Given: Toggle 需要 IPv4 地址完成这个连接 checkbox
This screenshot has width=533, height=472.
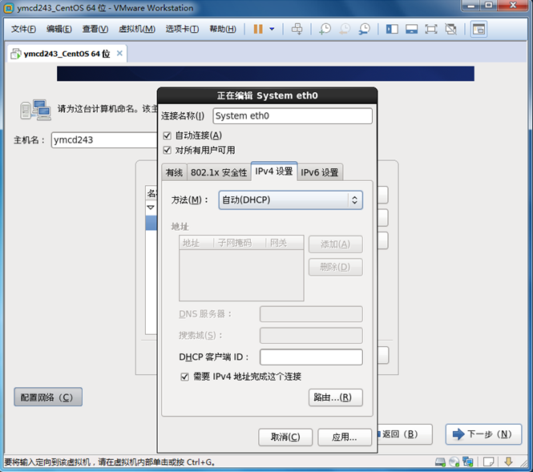Looking at the screenshot, I should (184, 376).
